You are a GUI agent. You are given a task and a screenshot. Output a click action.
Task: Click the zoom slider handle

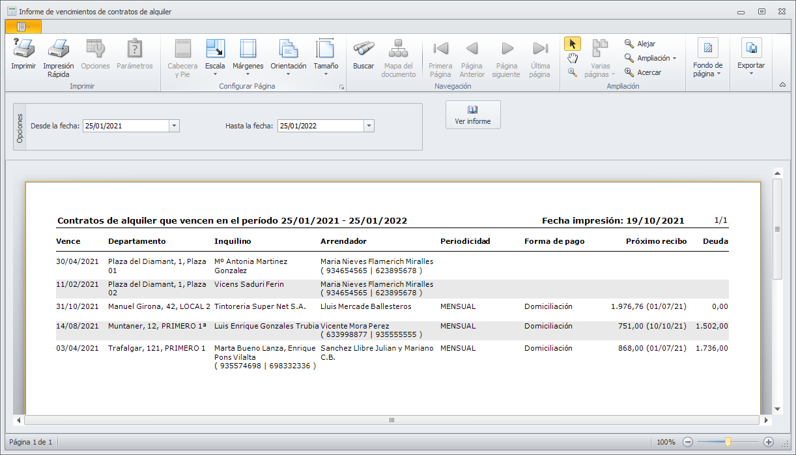728,442
